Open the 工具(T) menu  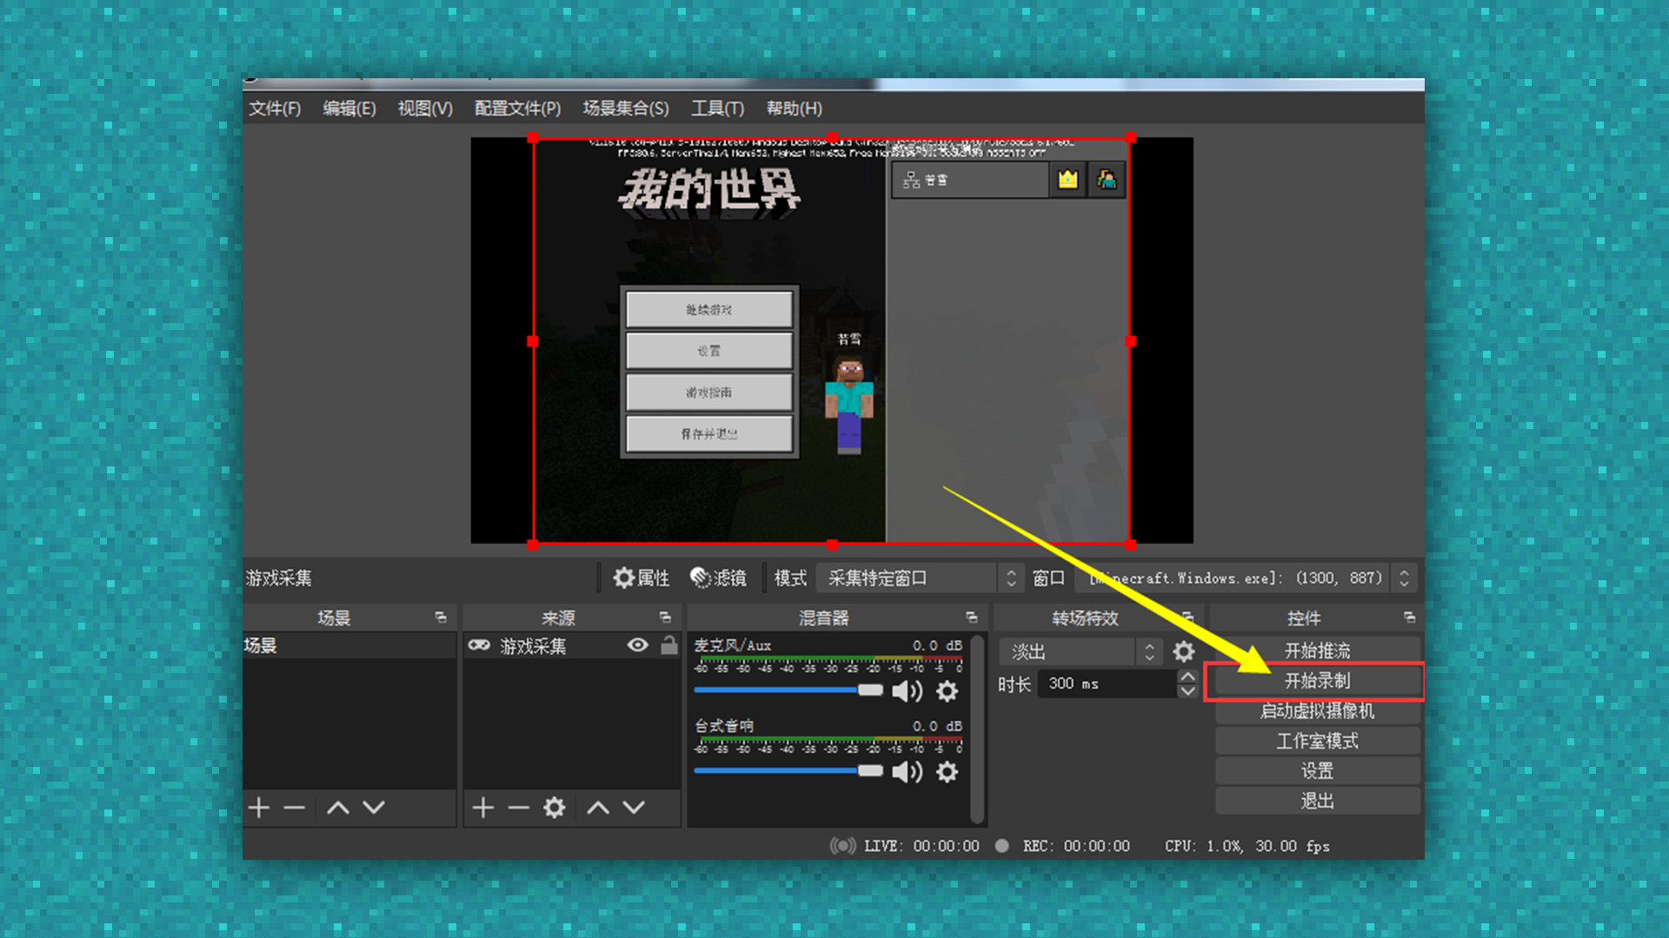717,109
